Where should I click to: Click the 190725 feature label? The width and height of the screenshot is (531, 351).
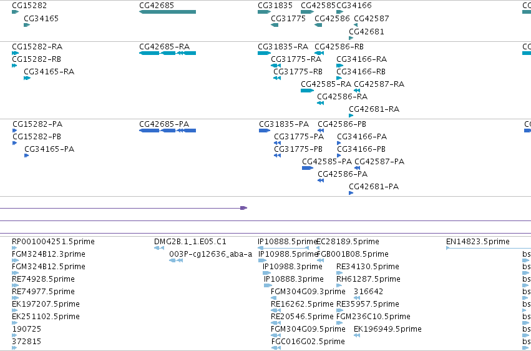(x=27, y=329)
